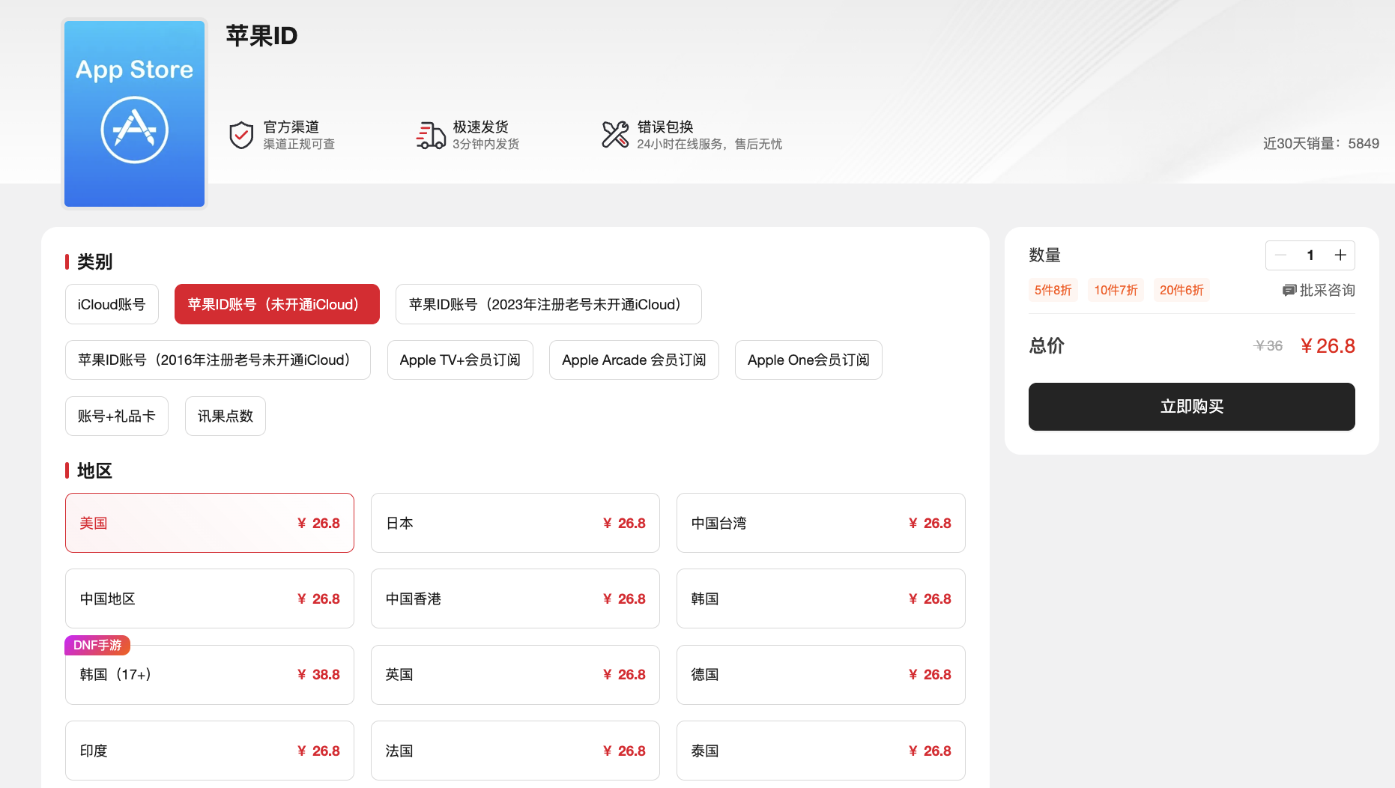Click the 官方渠道 shield icon
This screenshot has width=1395, height=788.
coord(240,135)
